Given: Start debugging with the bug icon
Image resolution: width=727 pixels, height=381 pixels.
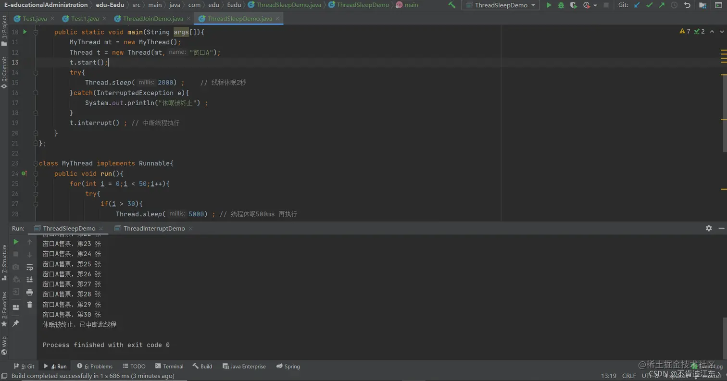Looking at the screenshot, I should pos(561,5).
